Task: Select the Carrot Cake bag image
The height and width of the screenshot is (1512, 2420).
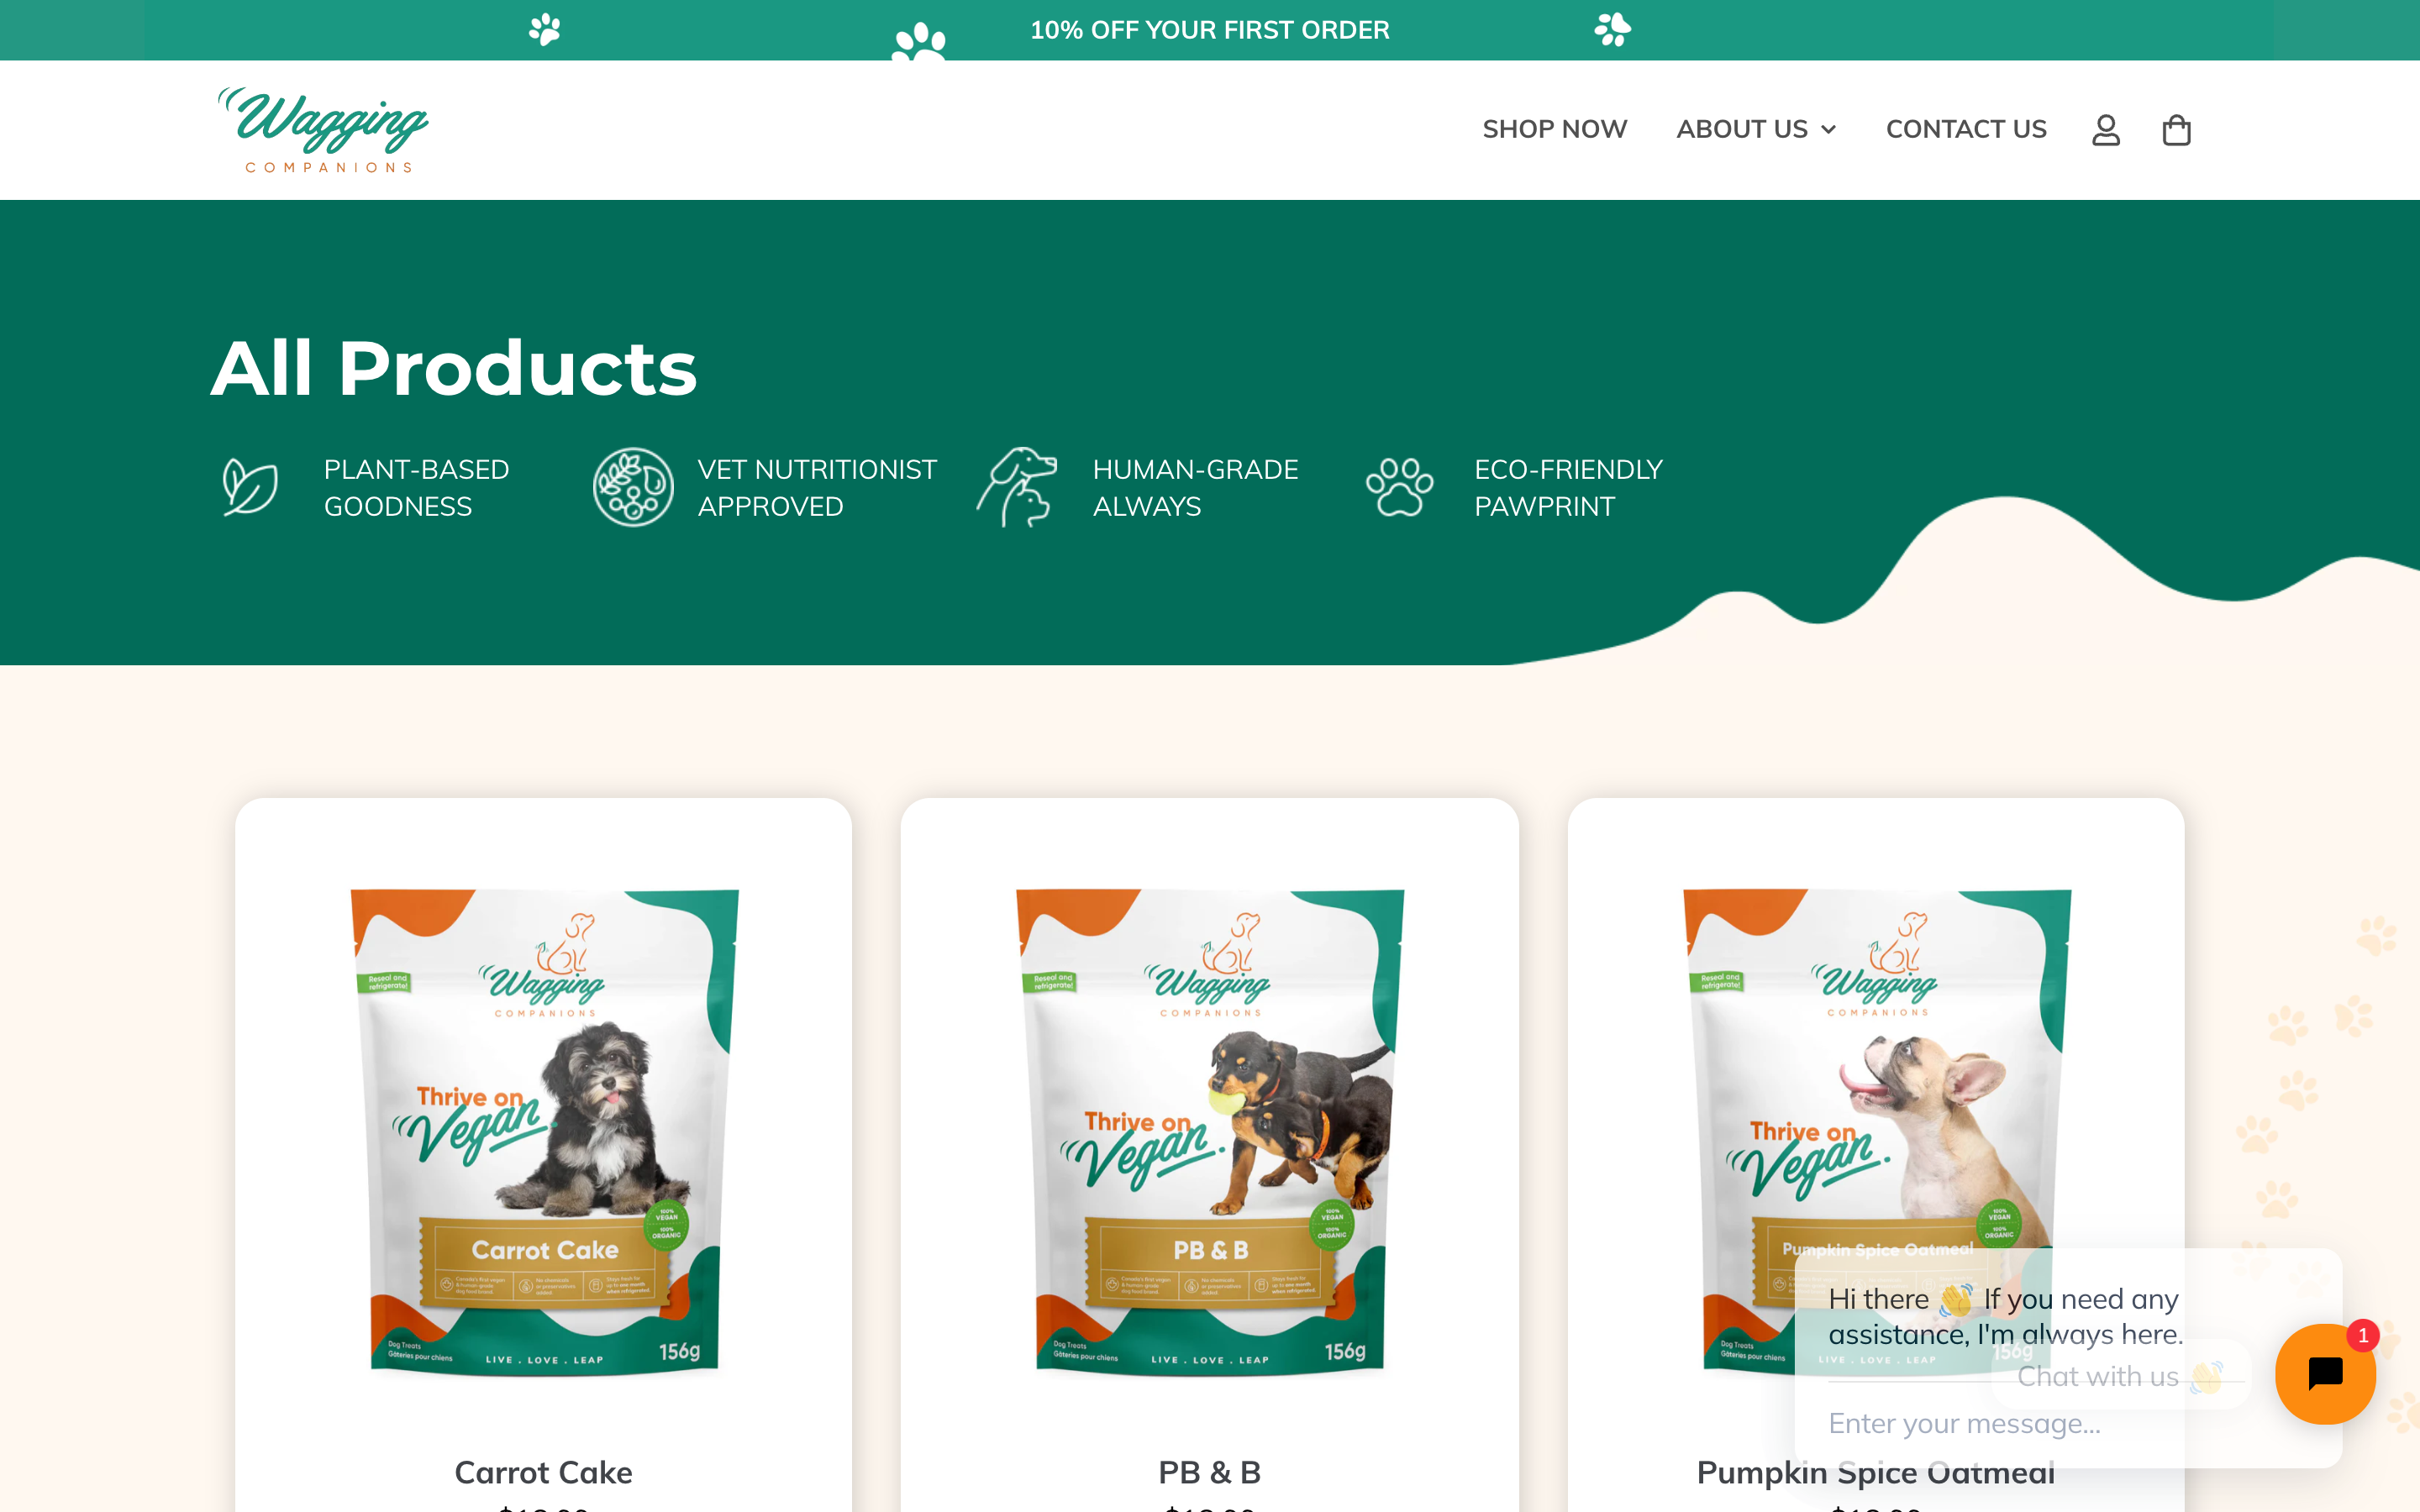Action: click(544, 1132)
